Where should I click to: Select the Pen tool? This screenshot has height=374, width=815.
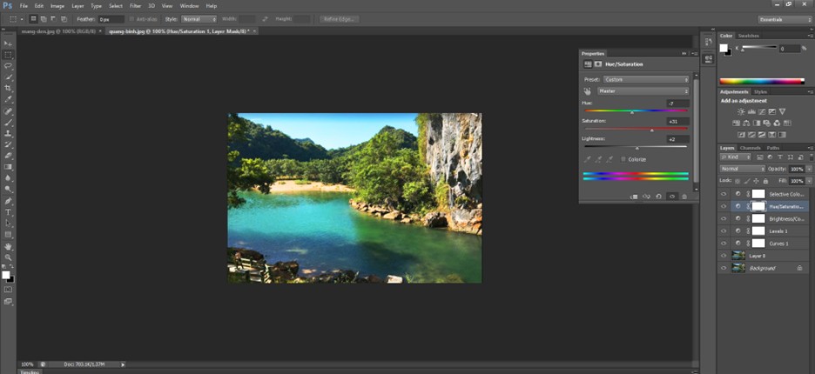(x=8, y=201)
